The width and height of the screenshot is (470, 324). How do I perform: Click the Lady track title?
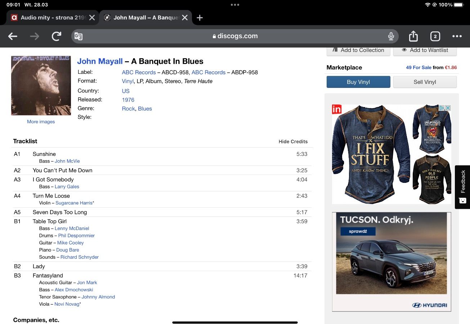pyautogui.click(x=39, y=267)
